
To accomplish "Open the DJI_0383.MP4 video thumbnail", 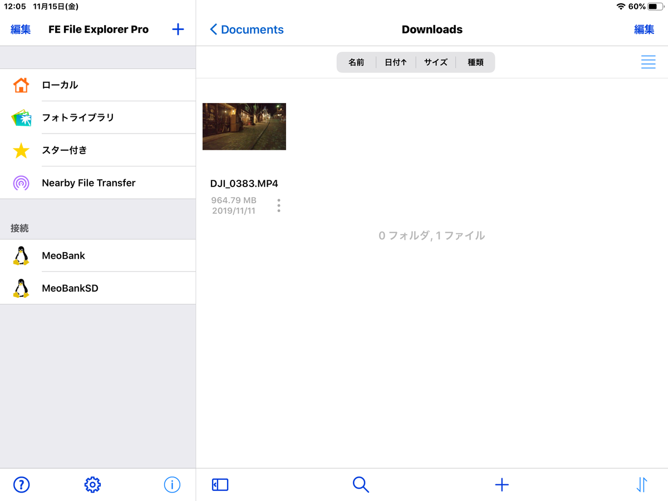I will [x=244, y=126].
